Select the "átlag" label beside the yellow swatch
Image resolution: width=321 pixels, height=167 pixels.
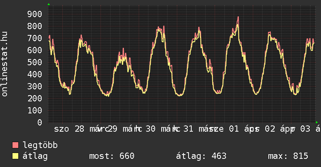click(x=35, y=156)
